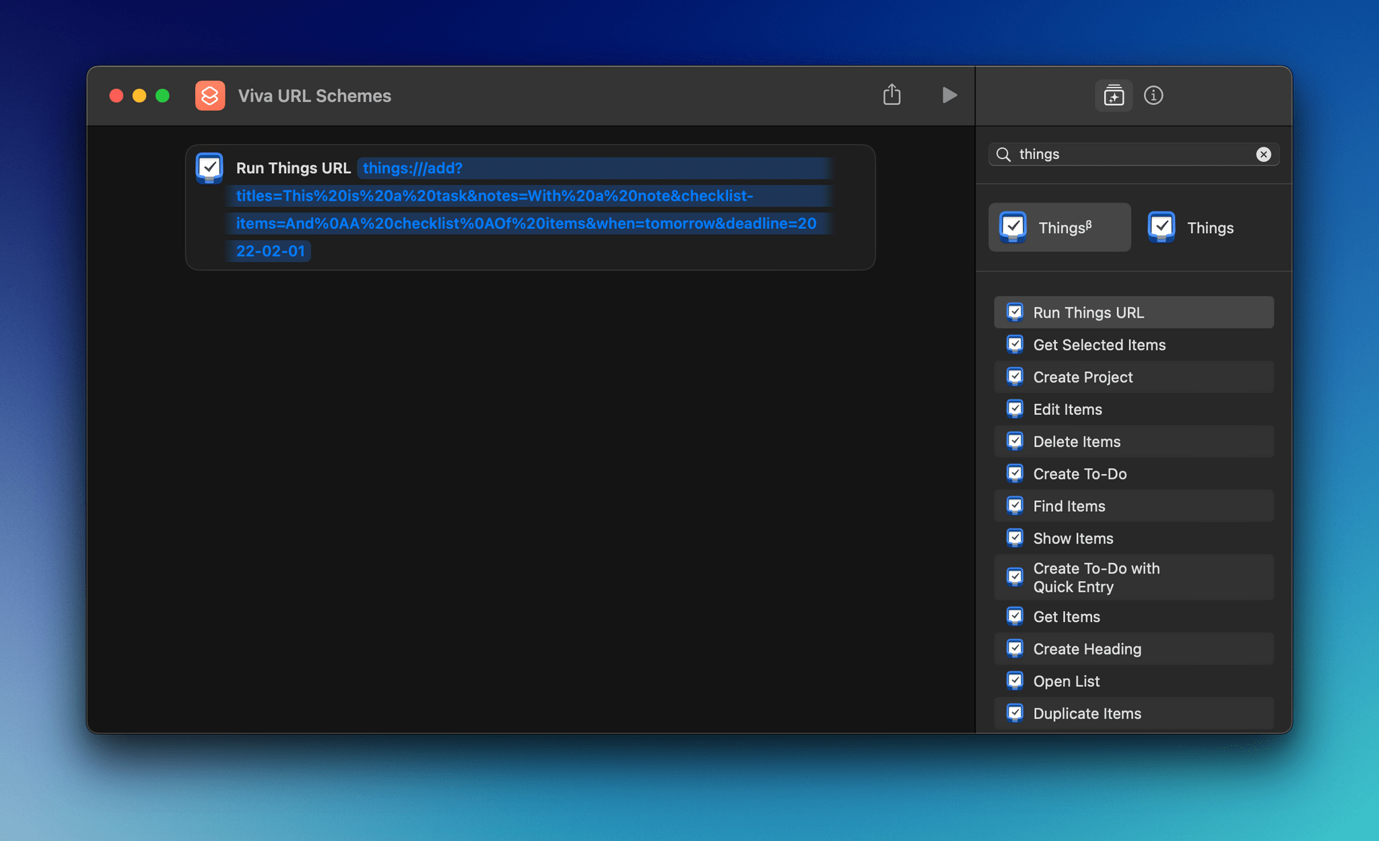Click the Things icon beside Run Things URL in list
The image size is (1379, 841).
1015,312
